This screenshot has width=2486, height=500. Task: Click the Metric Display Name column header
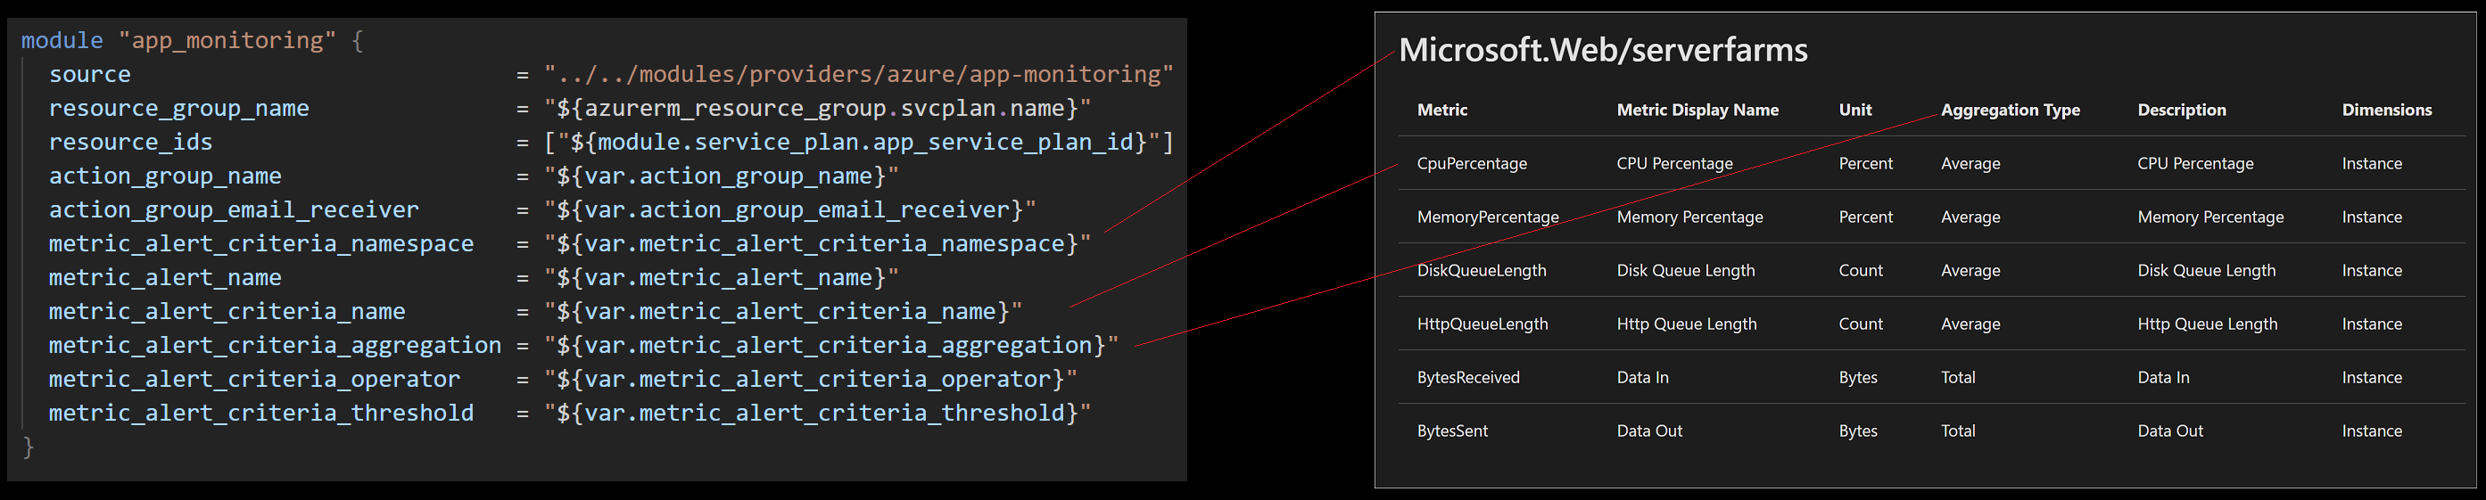point(1697,110)
